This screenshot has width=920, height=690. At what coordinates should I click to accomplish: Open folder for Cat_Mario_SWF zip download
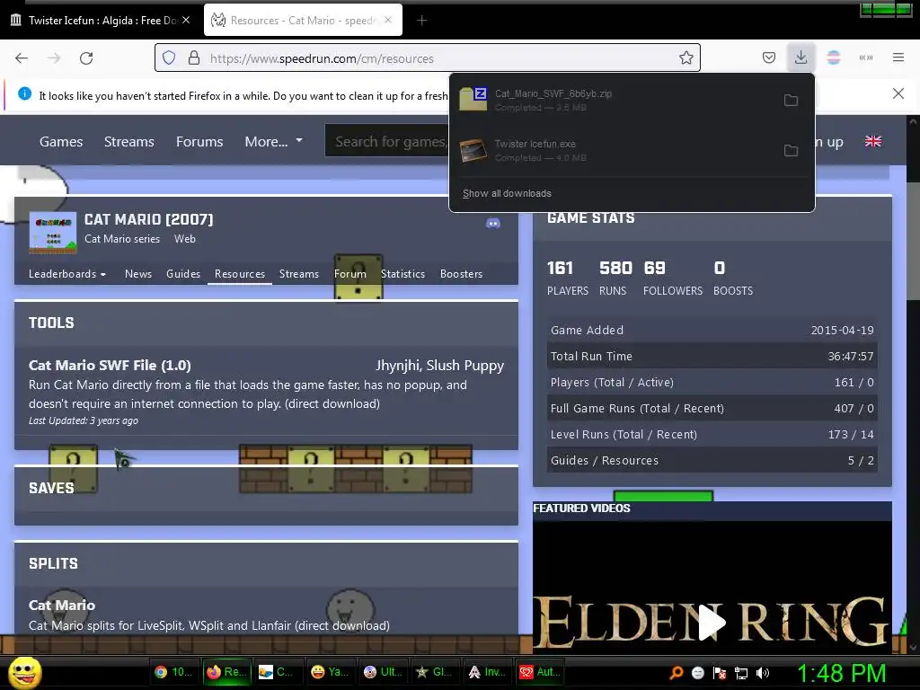coord(791,101)
